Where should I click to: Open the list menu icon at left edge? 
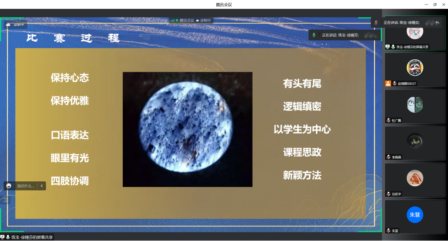point(5,200)
